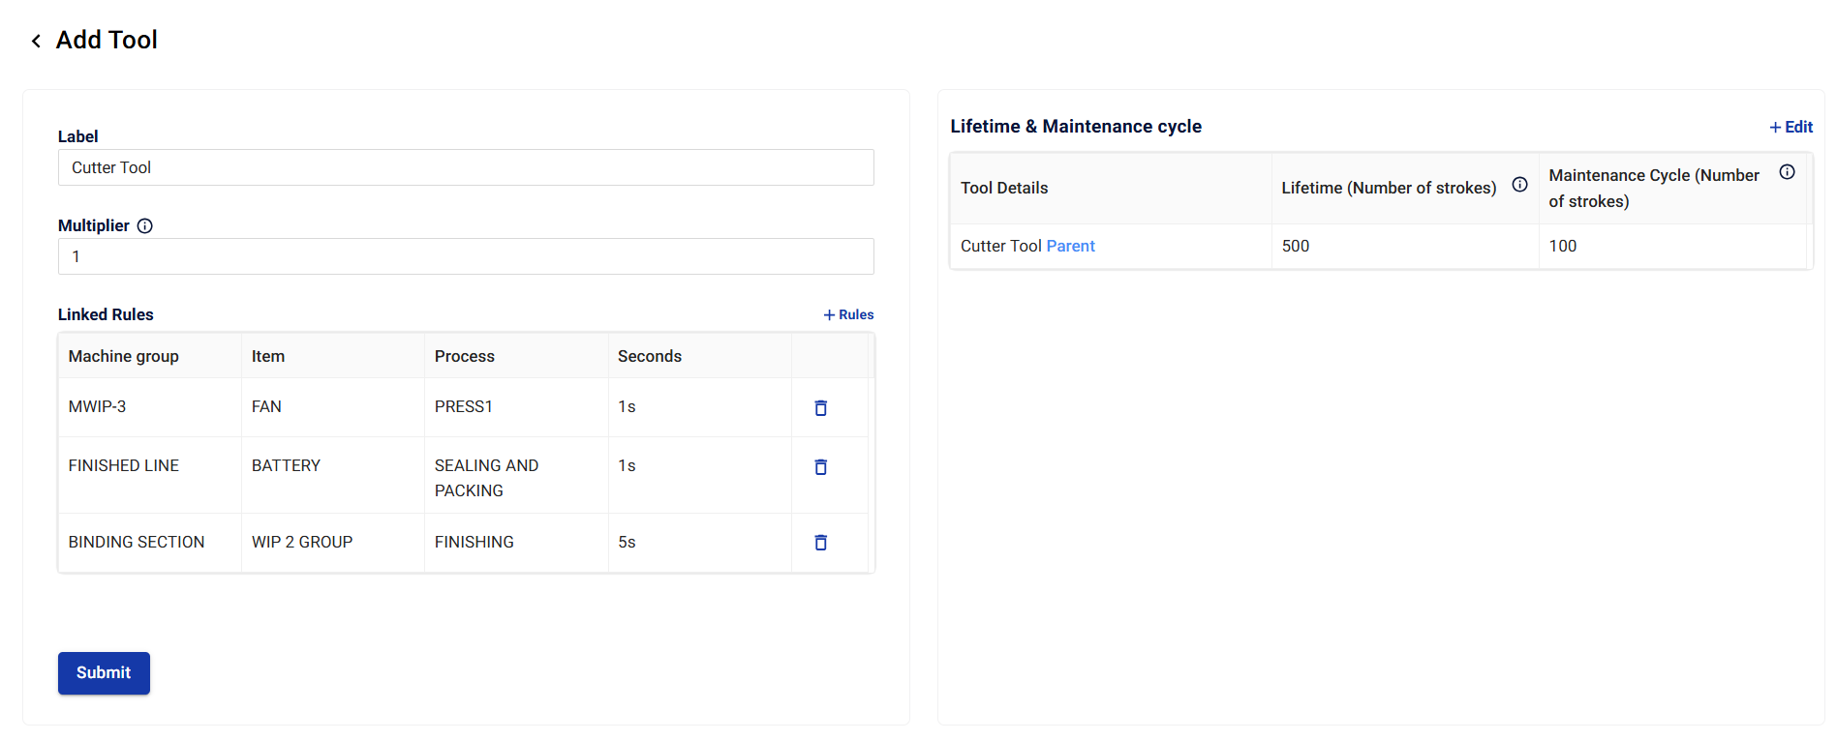Click the Process column header
The height and width of the screenshot is (741, 1837).
point(465,357)
